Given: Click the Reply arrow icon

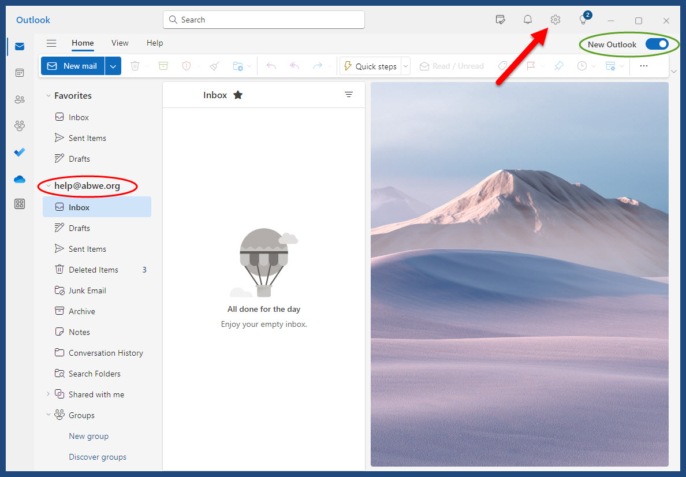Looking at the screenshot, I should [271, 66].
